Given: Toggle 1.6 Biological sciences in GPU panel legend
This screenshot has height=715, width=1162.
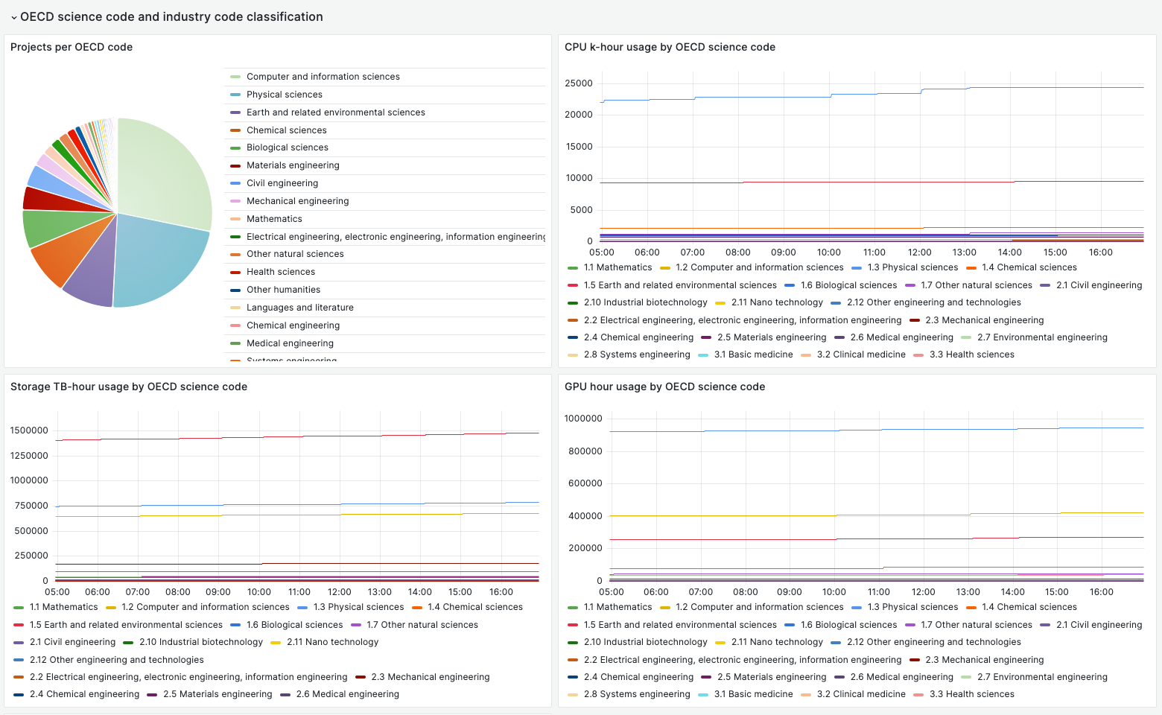Looking at the screenshot, I should pyautogui.click(x=848, y=625).
